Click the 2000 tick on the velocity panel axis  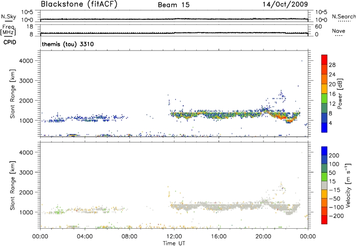(x=26, y=192)
